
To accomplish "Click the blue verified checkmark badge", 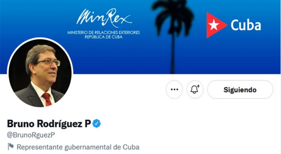I will click(96, 123).
